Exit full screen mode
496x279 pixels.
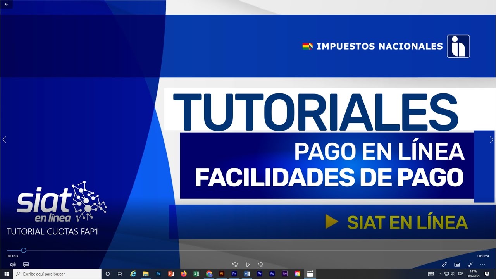point(470,265)
